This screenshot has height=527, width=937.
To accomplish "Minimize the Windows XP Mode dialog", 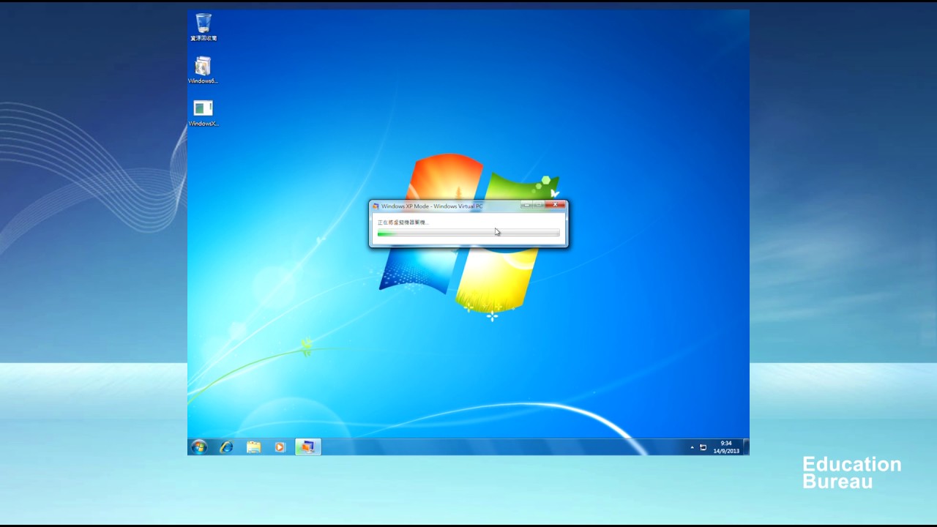I will click(527, 205).
